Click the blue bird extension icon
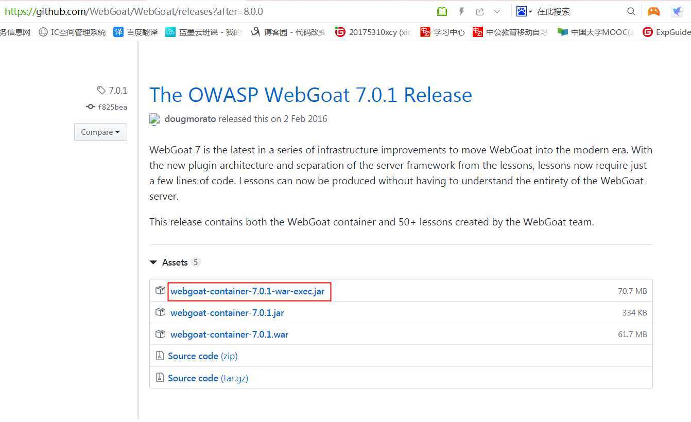Image resolution: width=691 pixels, height=422 pixels. pyautogui.click(x=677, y=11)
